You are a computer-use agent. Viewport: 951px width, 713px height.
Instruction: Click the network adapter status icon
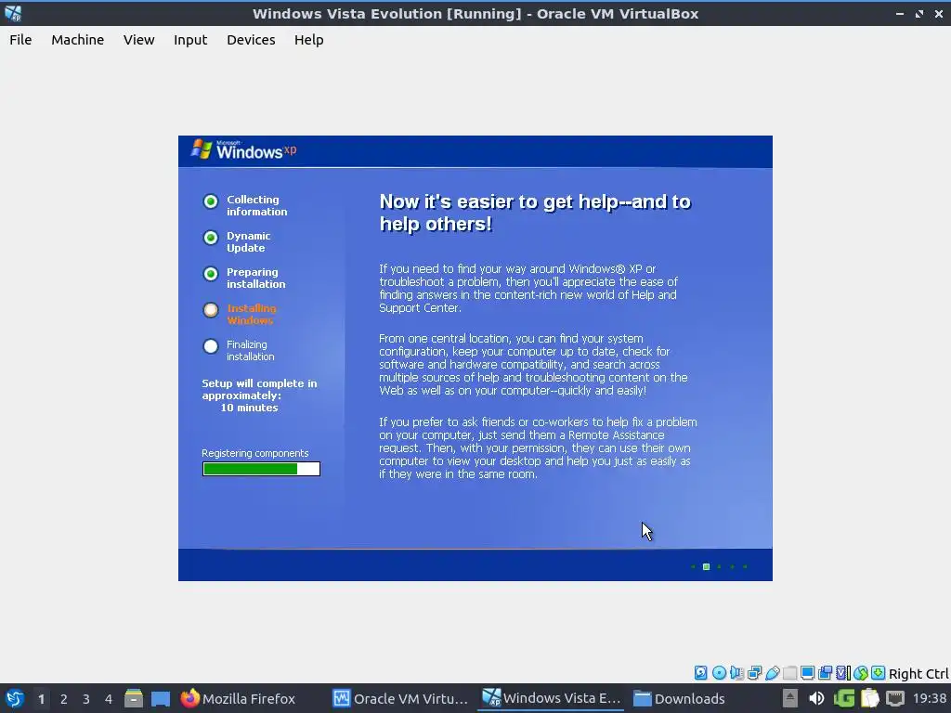754,672
